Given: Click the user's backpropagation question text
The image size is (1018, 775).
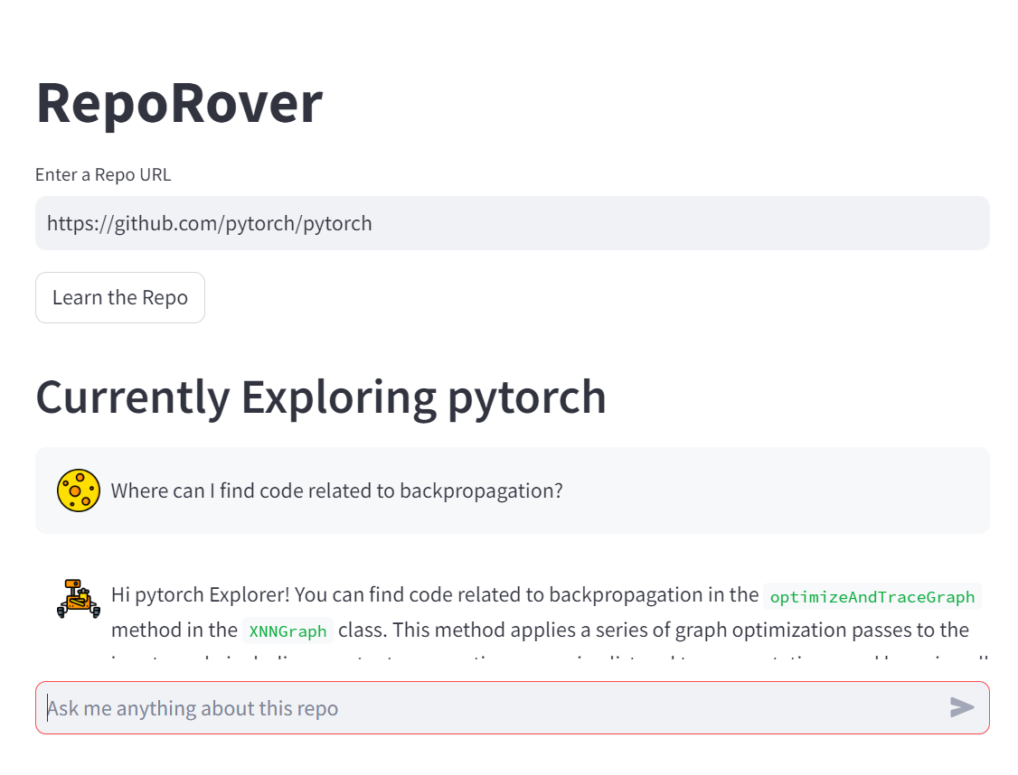Looking at the screenshot, I should click(x=337, y=491).
